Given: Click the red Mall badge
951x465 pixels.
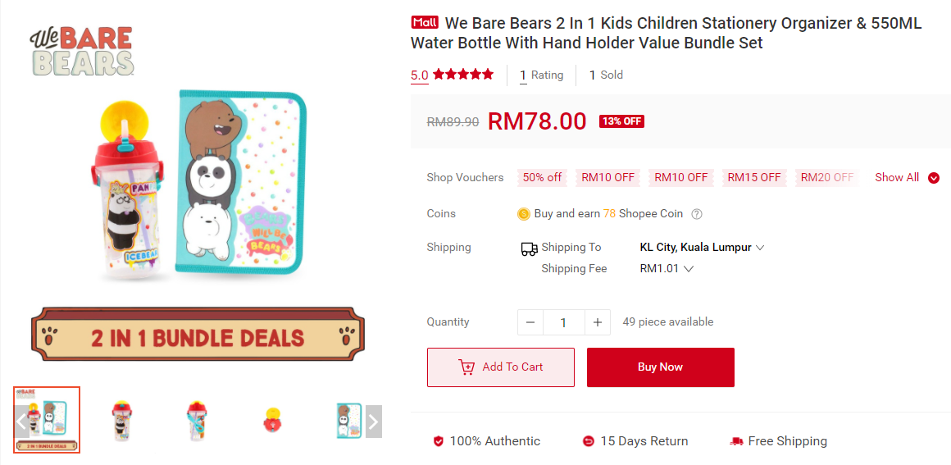Looking at the screenshot, I should pyautogui.click(x=425, y=23).
